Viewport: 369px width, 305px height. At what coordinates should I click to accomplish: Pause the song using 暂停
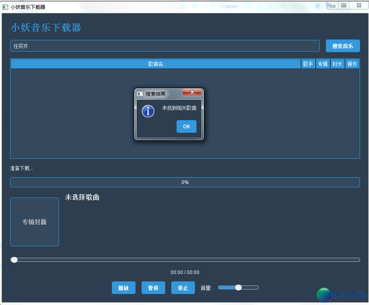point(153,288)
